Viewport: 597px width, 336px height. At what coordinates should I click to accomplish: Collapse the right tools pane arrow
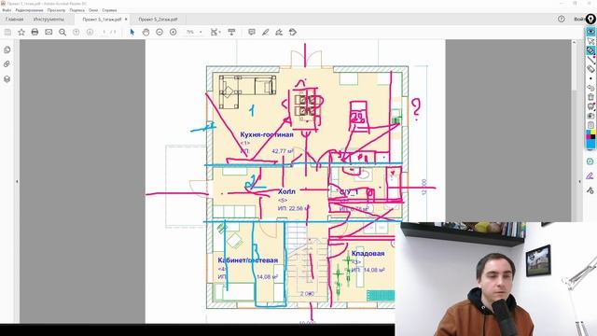pos(580,182)
